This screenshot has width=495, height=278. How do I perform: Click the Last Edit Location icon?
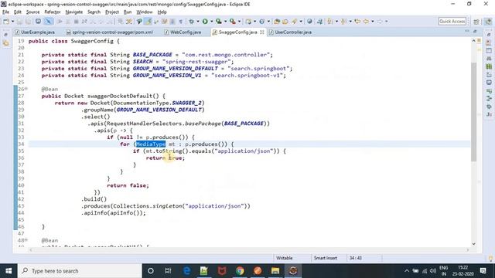pos(357,22)
